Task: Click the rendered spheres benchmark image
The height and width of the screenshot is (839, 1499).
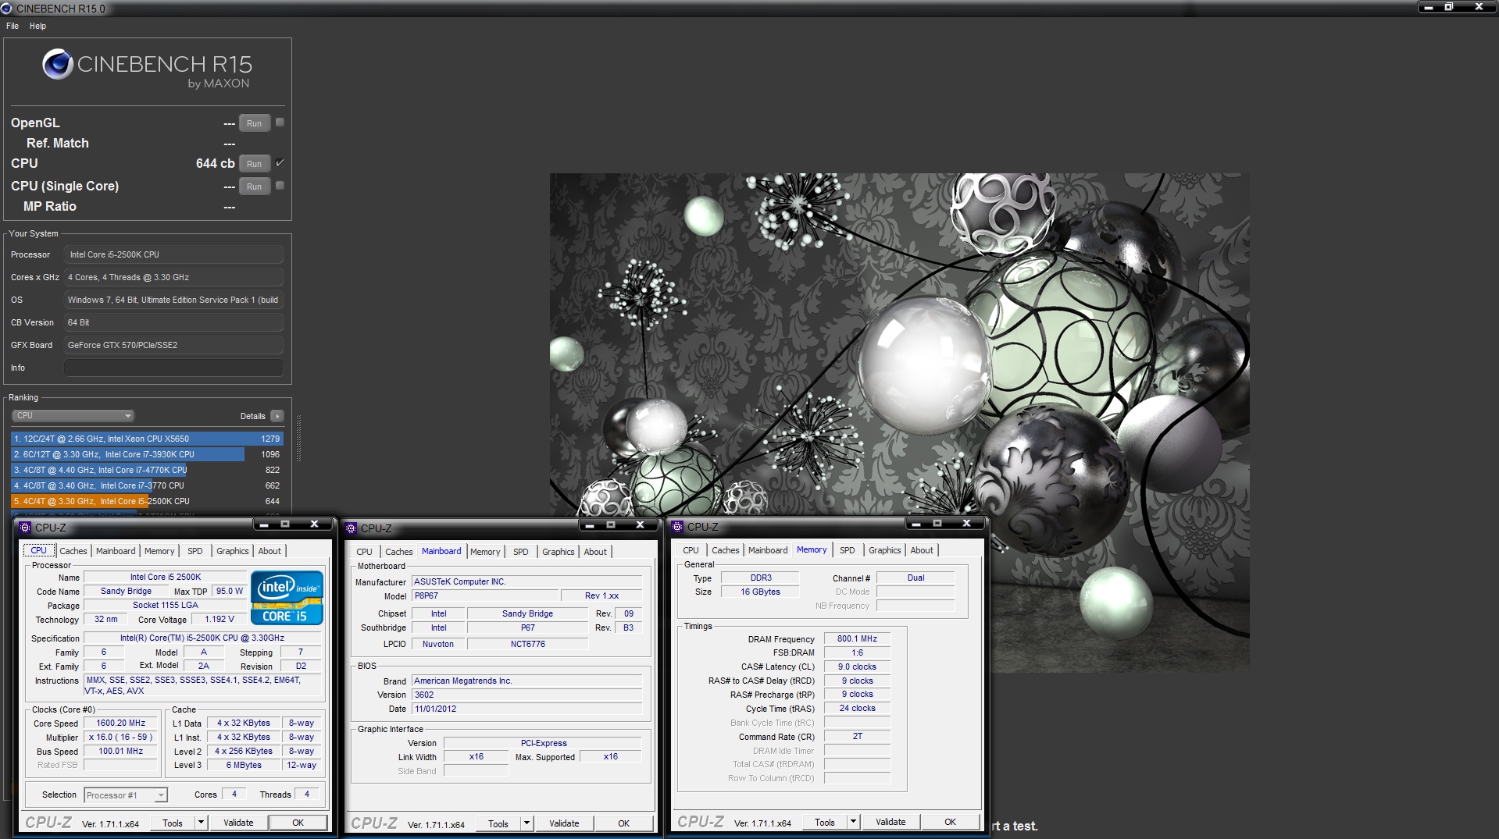Action: pyautogui.click(x=899, y=422)
